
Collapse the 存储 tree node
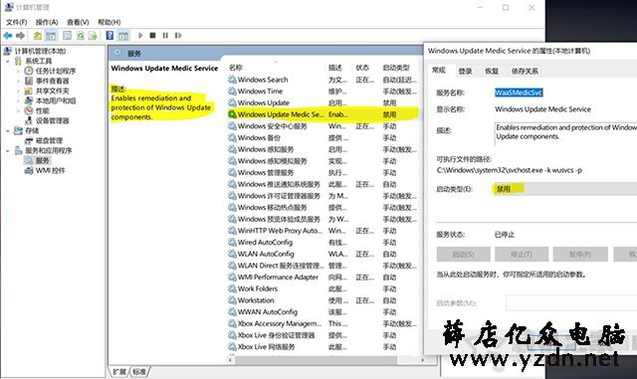point(8,130)
